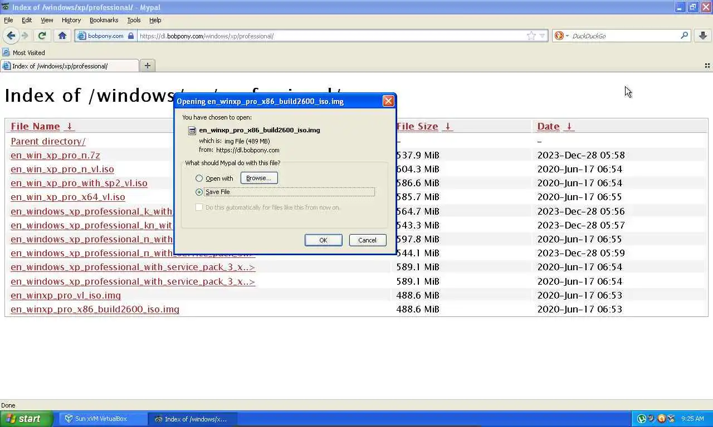Image resolution: width=713 pixels, height=427 pixels.
Task: Open the Downloads arrow button in toolbar
Action: coord(702,36)
